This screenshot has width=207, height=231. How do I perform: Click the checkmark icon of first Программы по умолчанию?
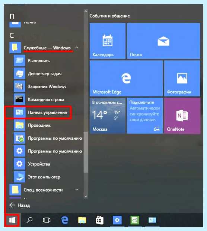coord(19,138)
